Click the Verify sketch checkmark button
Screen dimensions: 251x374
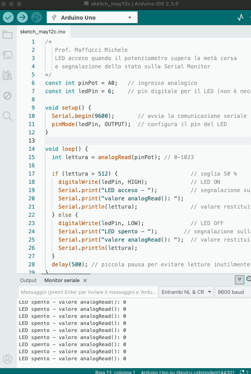8,17
